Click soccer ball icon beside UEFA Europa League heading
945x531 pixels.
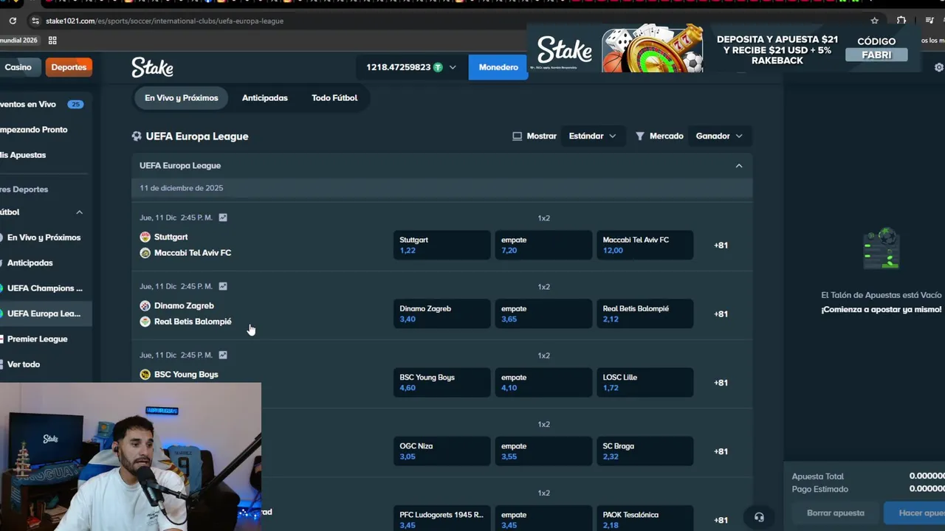[x=137, y=136]
